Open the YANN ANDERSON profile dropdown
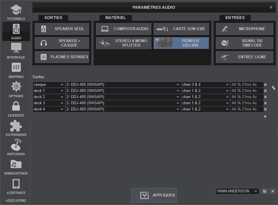This screenshot has height=205, width=278. (237, 191)
